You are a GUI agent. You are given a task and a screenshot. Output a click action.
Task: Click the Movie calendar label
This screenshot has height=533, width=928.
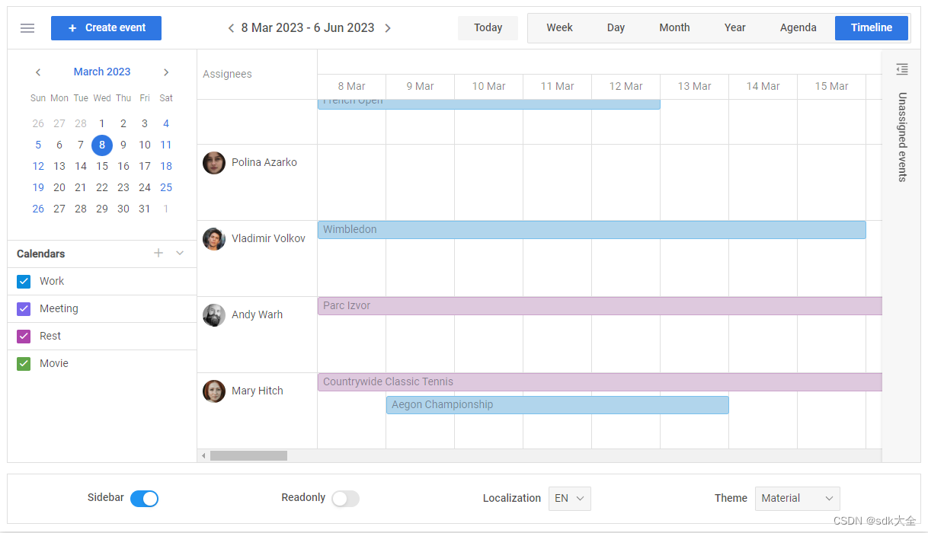(x=54, y=364)
